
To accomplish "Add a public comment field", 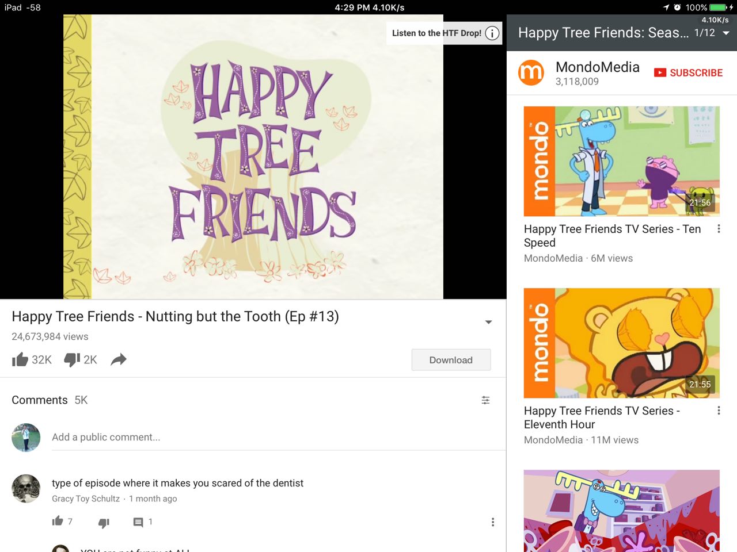I will (279, 438).
